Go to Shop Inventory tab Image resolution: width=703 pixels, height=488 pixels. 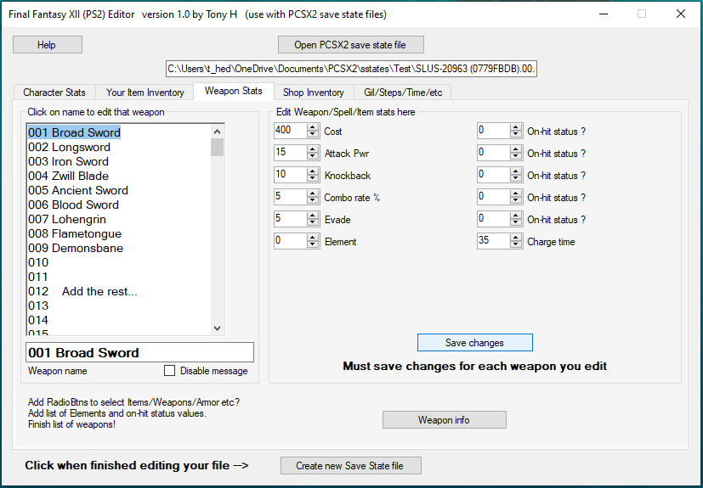[314, 93]
